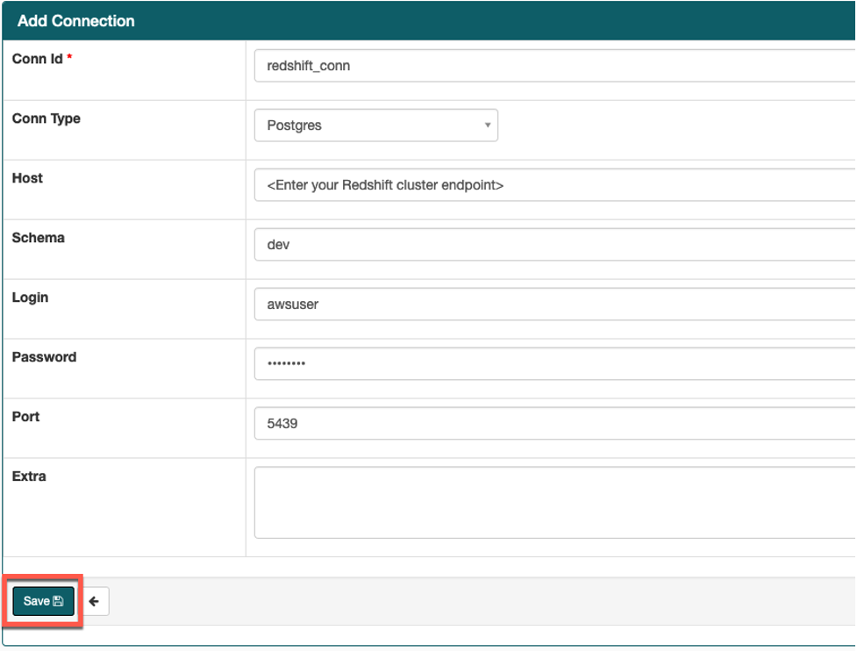The width and height of the screenshot is (857, 652).
Task: Open the Conn Type Postgres dropdown
Action: coord(375,125)
